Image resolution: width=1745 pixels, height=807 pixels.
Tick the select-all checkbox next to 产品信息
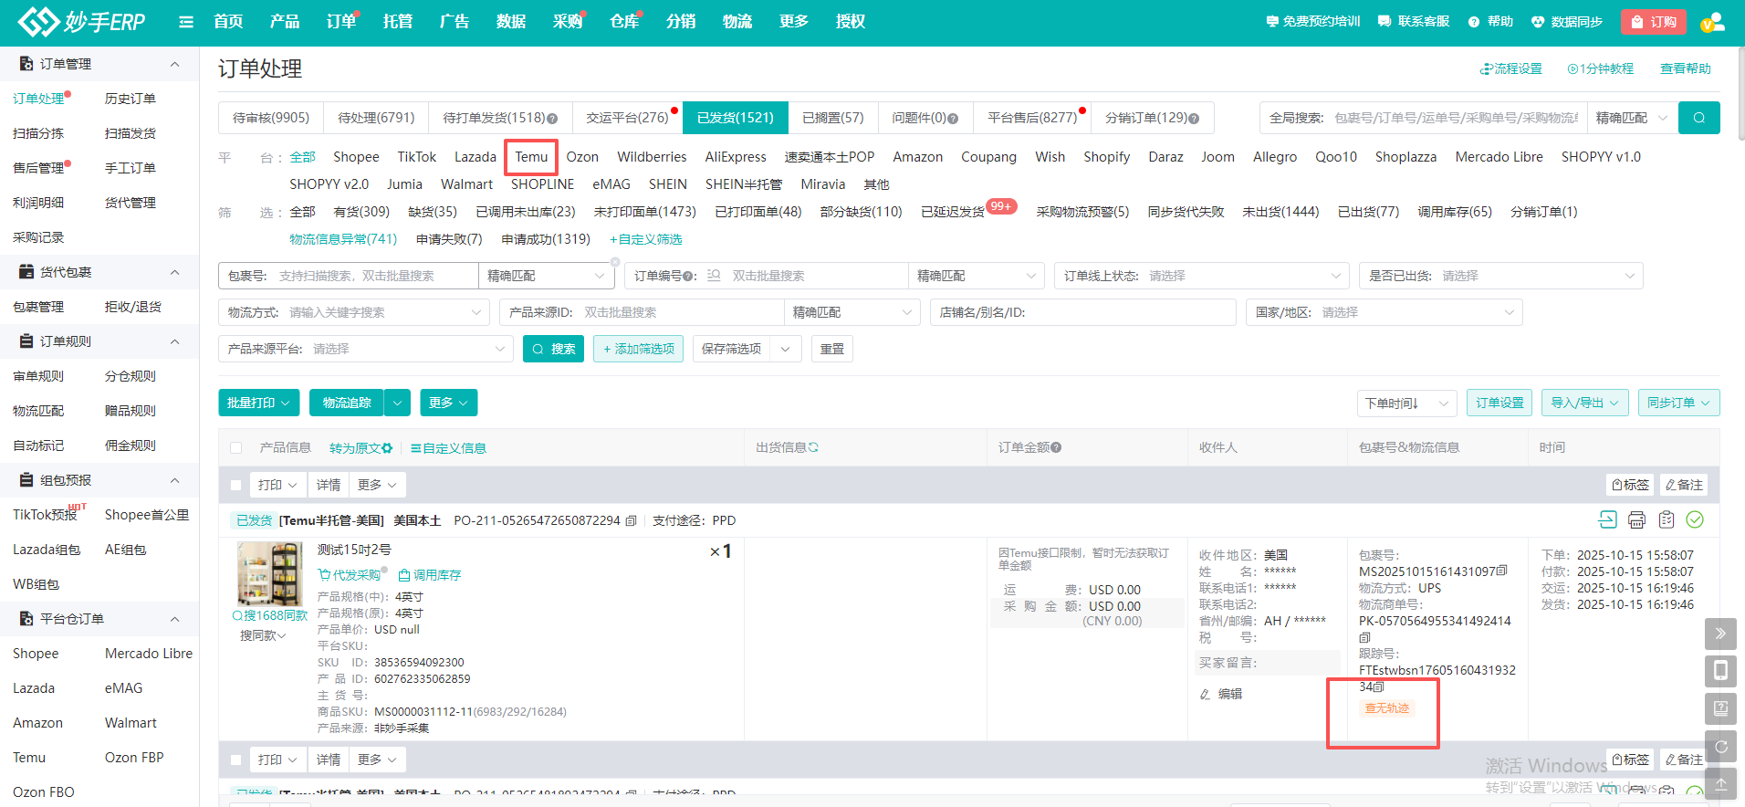click(x=236, y=448)
